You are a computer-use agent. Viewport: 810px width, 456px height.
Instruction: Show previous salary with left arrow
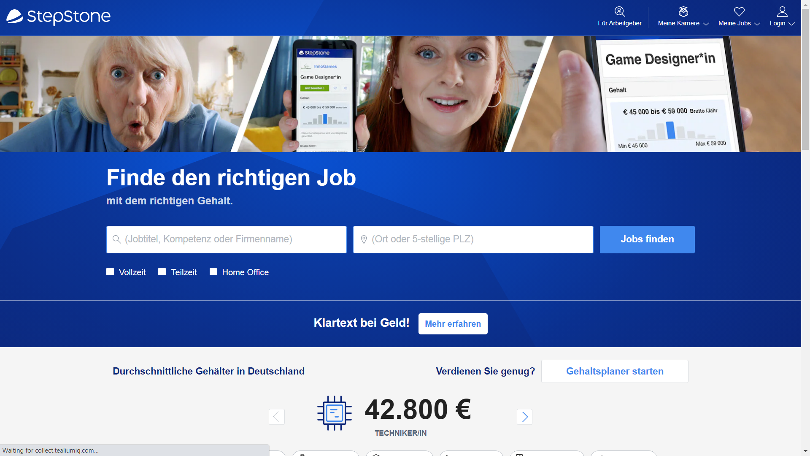coord(277,417)
